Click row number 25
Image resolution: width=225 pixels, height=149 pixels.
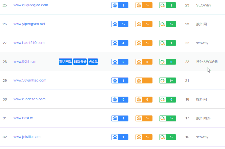coord(5,5)
